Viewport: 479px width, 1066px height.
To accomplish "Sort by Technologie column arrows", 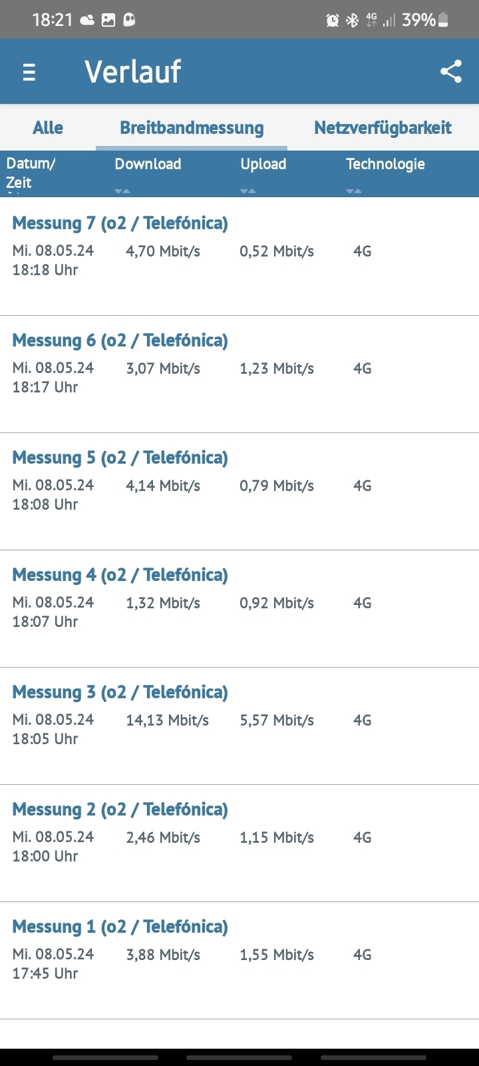I will (x=354, y=191).
